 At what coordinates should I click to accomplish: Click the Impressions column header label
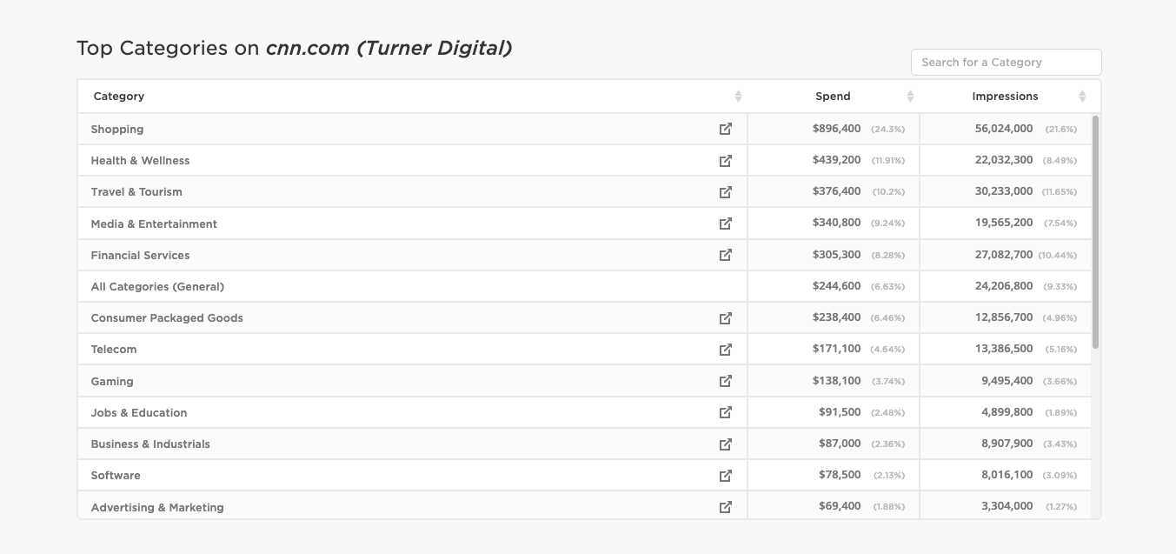coord(1005,97)
